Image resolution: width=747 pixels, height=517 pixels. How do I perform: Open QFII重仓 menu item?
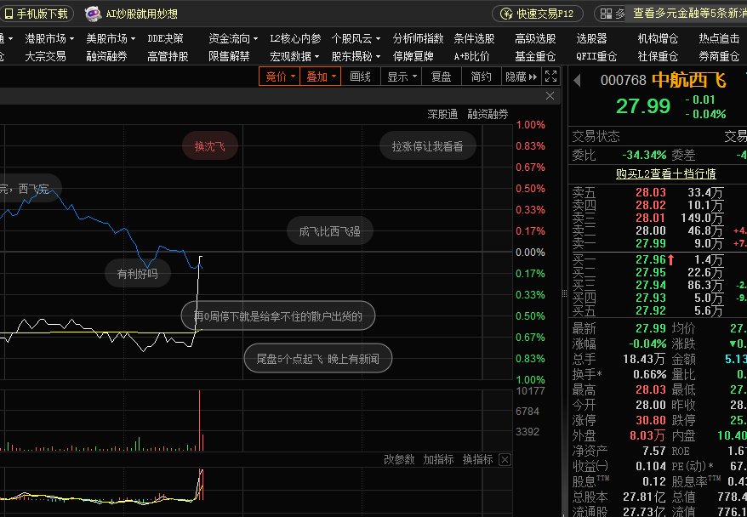(596, 57)
